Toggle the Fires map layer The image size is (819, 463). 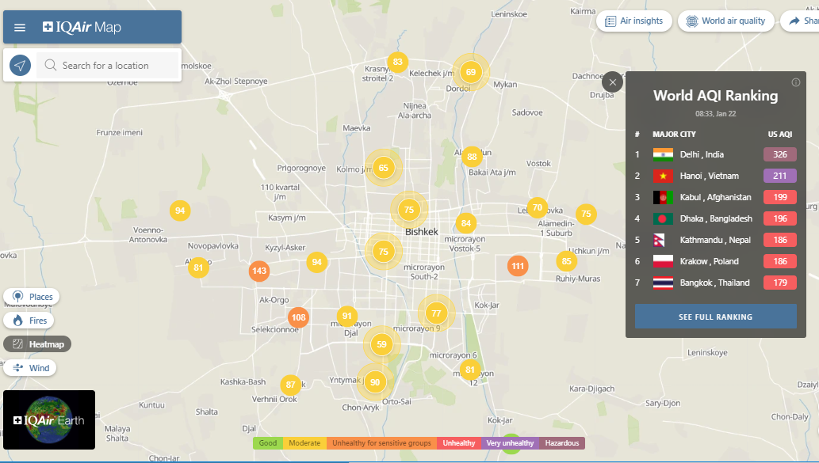pyautogui.click(x=29, y=321)
